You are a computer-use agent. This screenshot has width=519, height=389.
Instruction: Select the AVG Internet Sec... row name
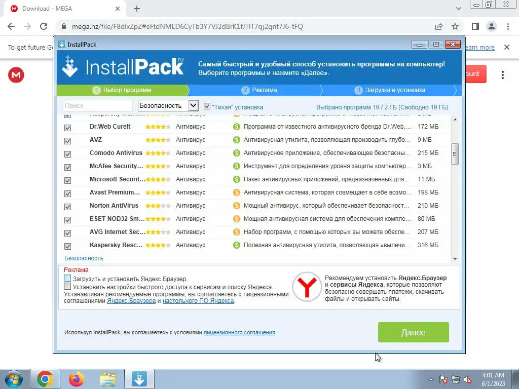click(117, 232)
